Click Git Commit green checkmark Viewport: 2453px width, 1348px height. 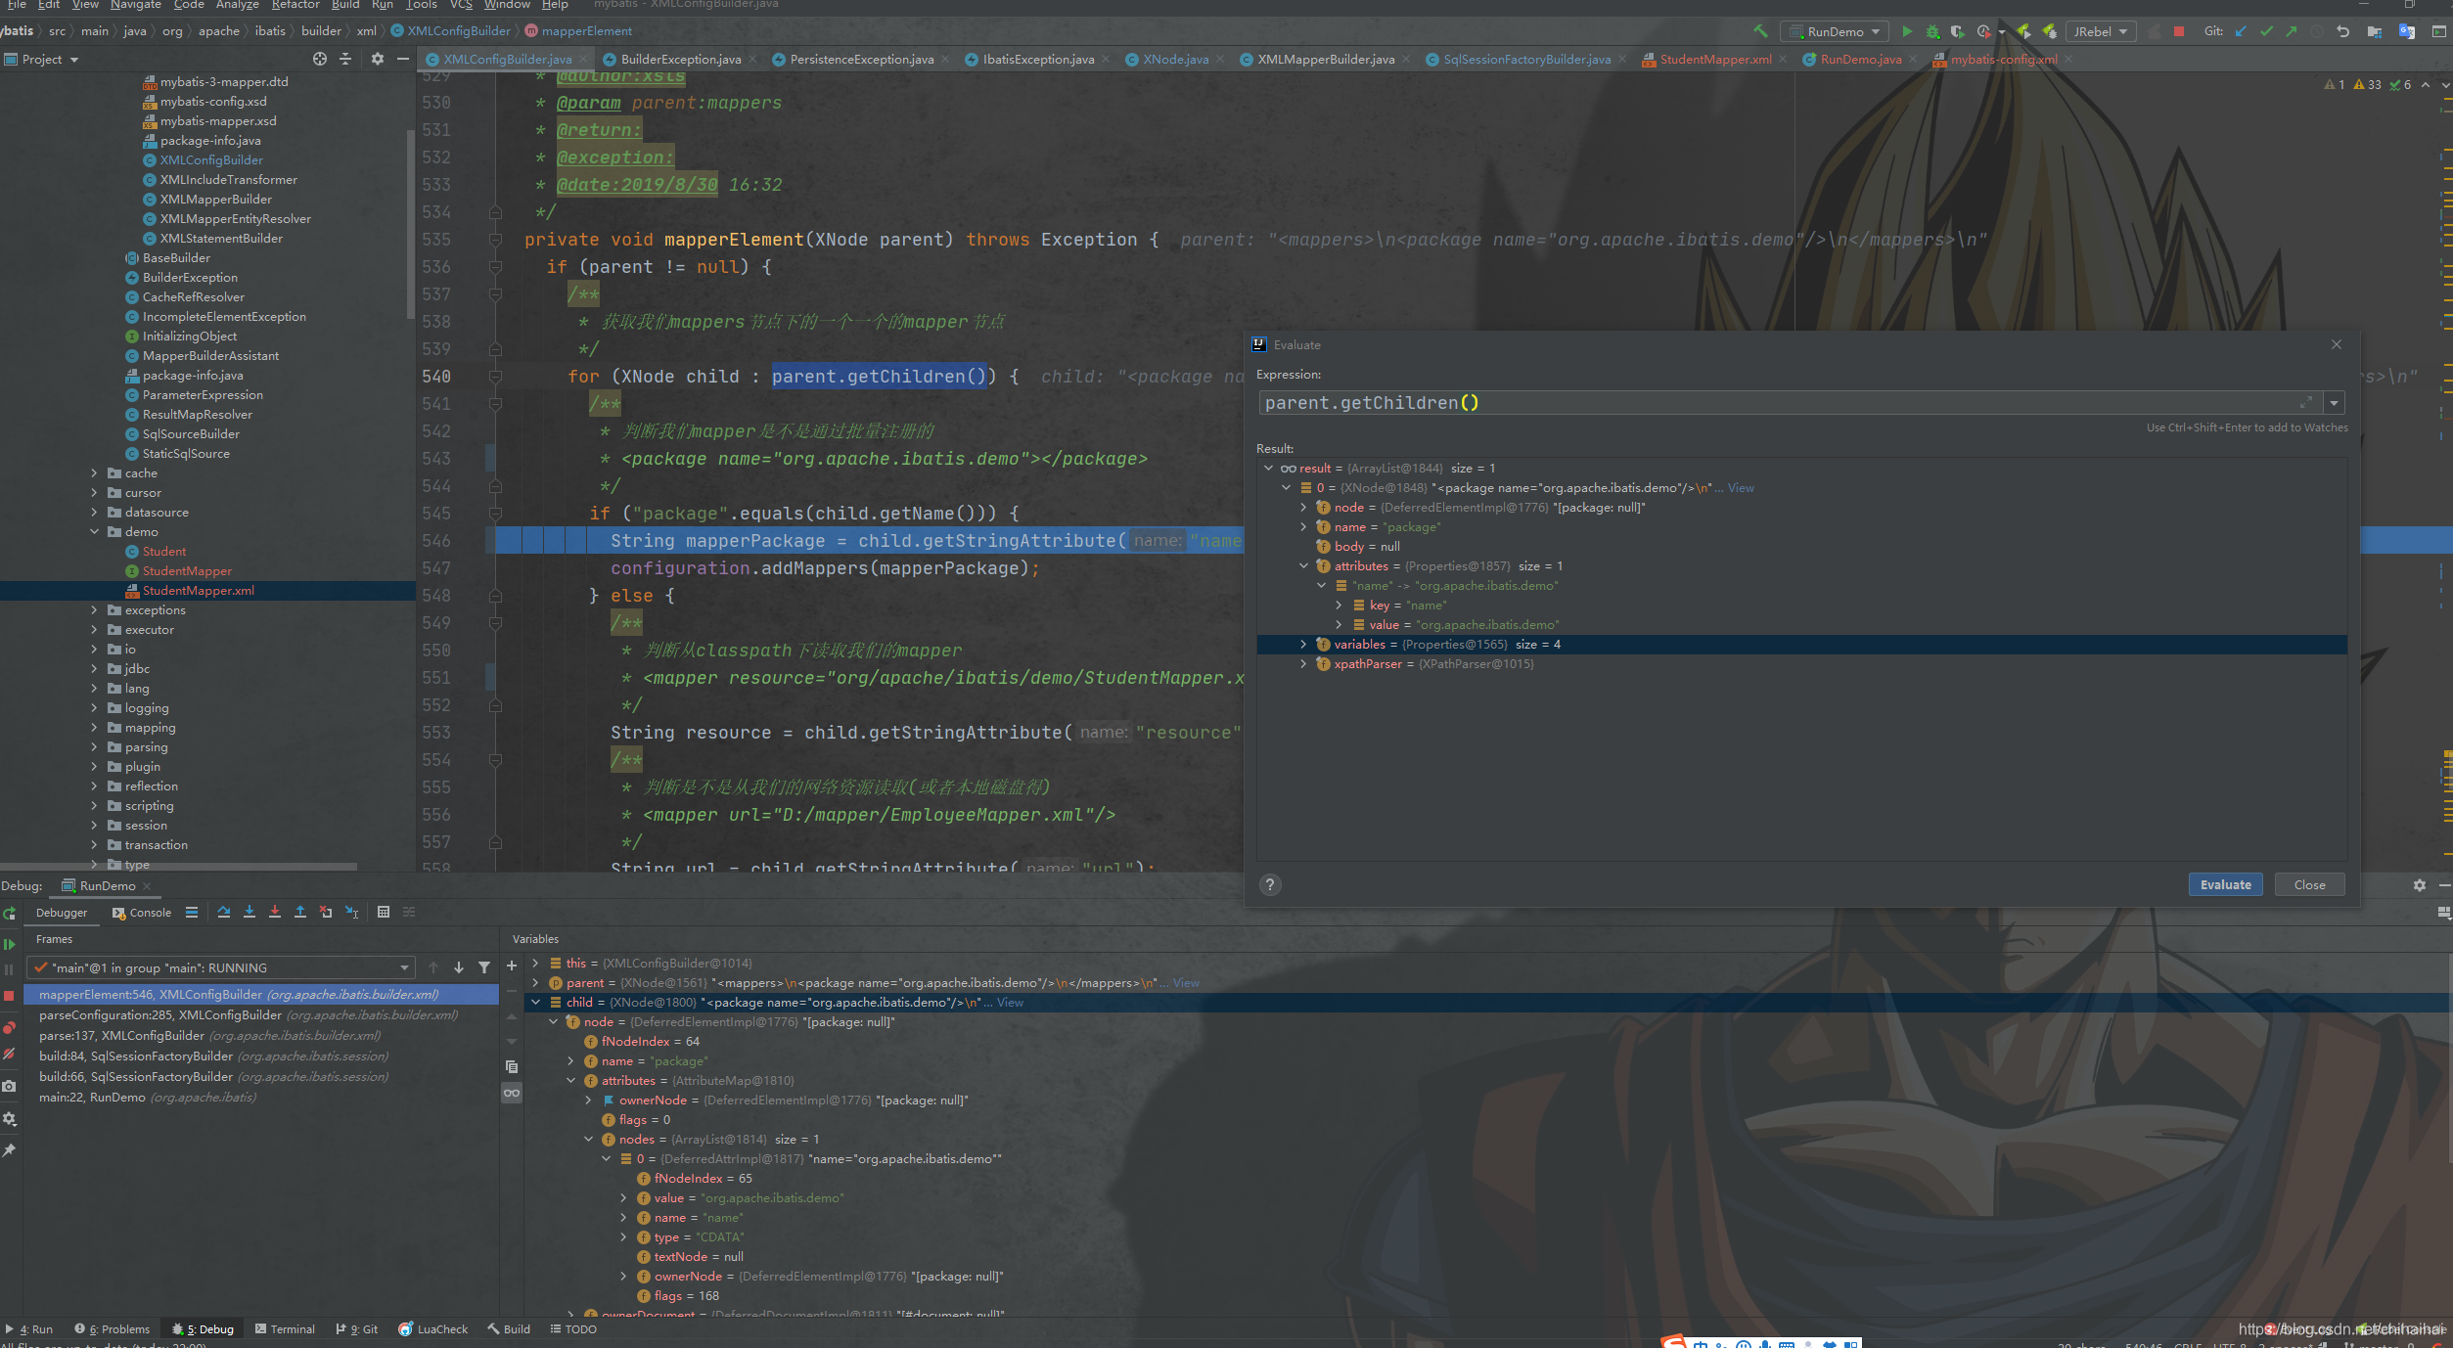pos(2267,31)
